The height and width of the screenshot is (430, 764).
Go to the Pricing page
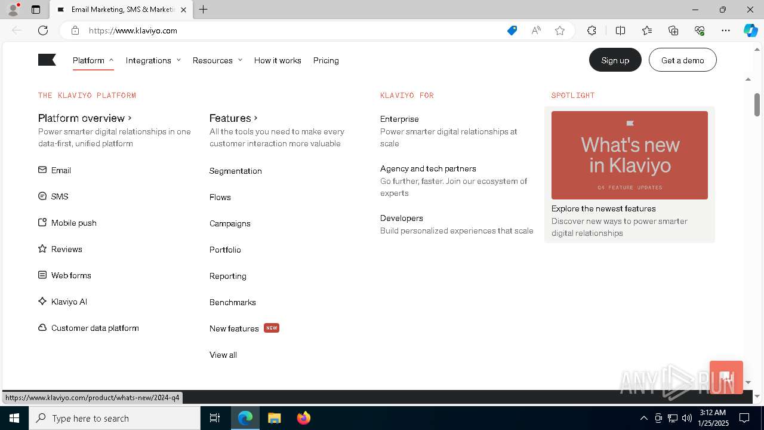pos(326,60)
